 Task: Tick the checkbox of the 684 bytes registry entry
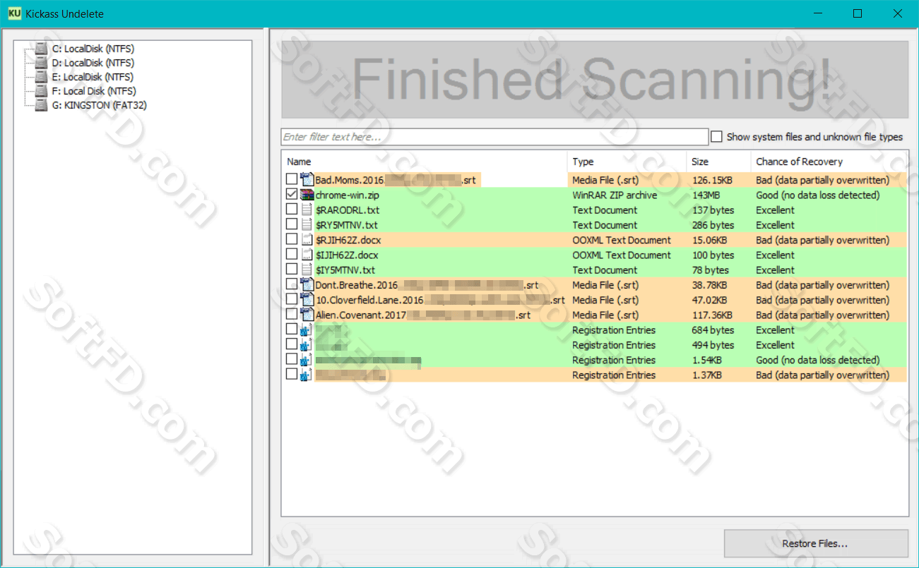point(292,330)
